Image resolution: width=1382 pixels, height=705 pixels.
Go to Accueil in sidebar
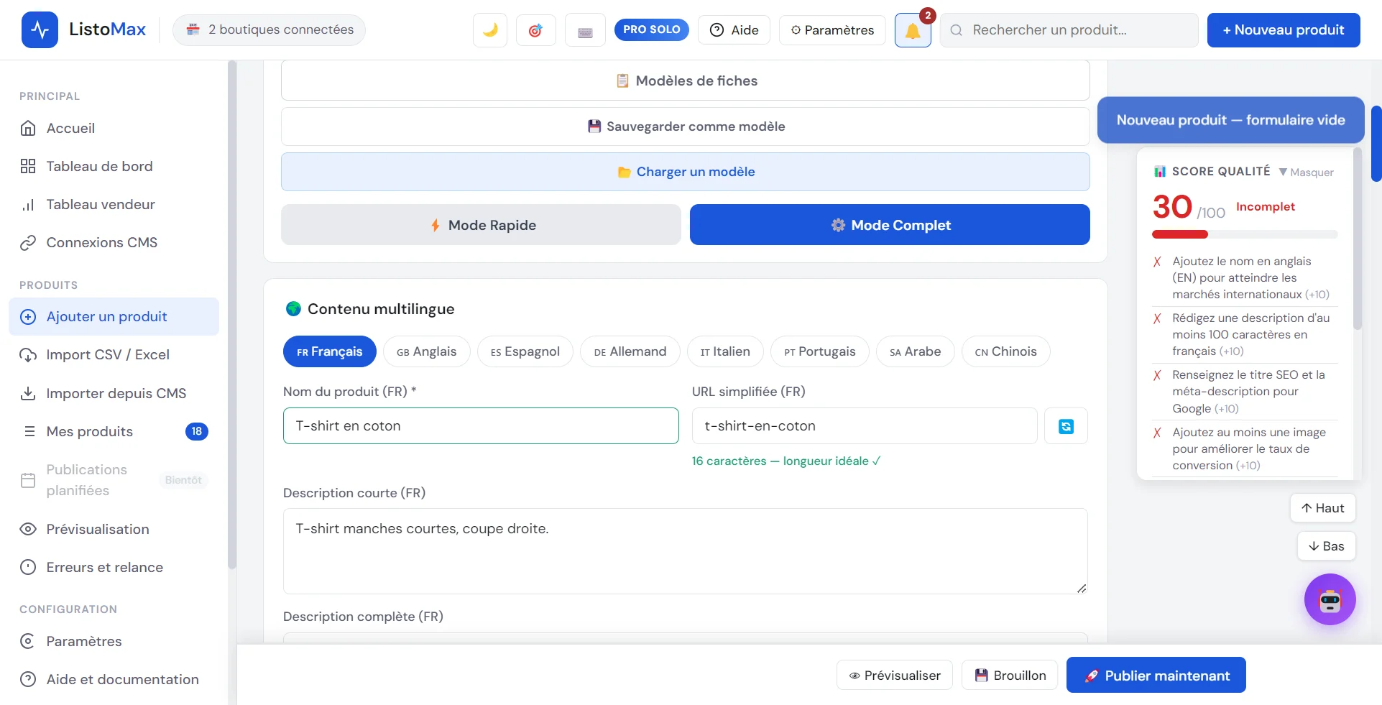point(114,128)
